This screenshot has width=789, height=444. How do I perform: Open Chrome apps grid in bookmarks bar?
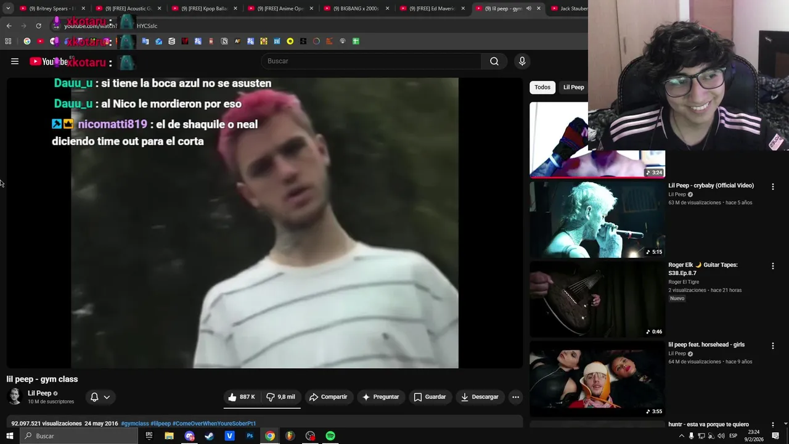click(8, 41)
